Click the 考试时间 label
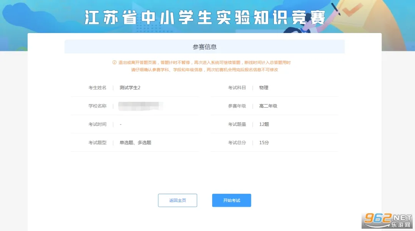This screenshot has width=415, height=231. click(97, 124)
